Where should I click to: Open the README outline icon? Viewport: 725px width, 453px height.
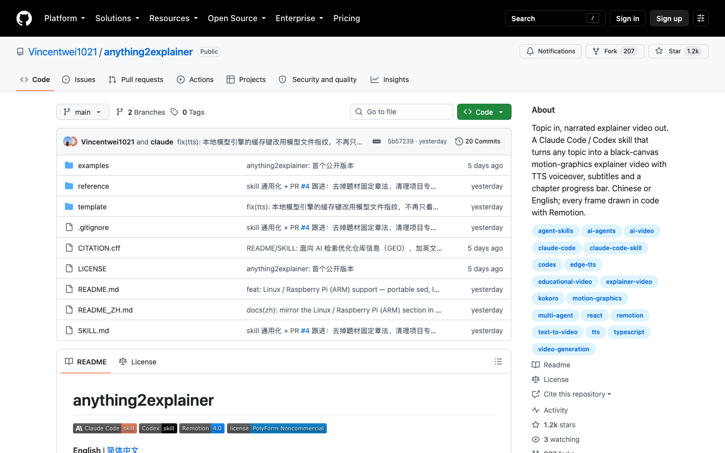(x=498, y=361)
